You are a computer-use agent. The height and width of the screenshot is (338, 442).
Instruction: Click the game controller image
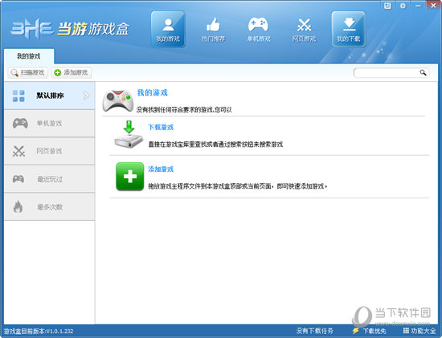[118, 101]
